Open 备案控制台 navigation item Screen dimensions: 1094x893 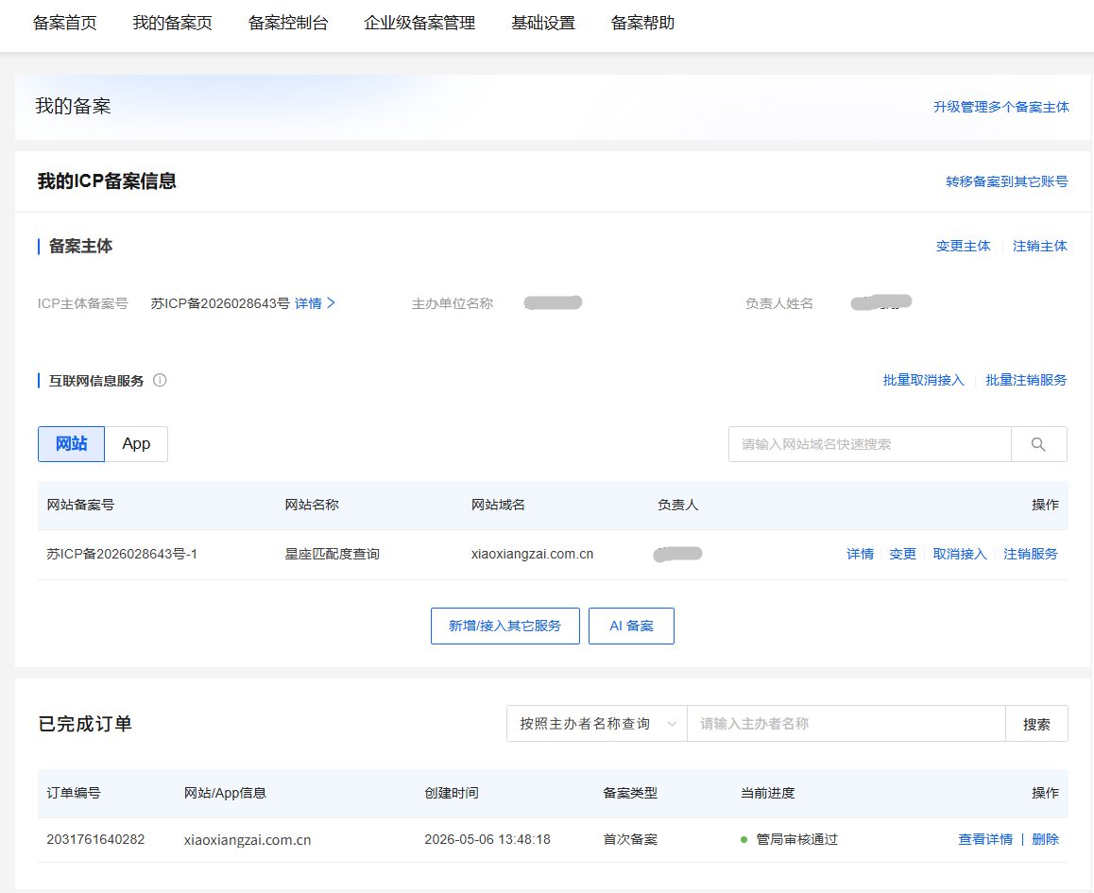288,23
